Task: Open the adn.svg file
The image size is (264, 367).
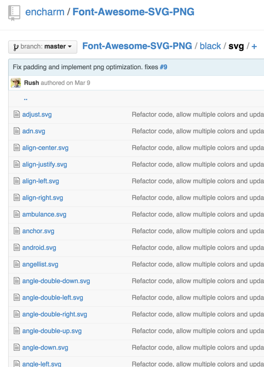Action: (34, 131)
